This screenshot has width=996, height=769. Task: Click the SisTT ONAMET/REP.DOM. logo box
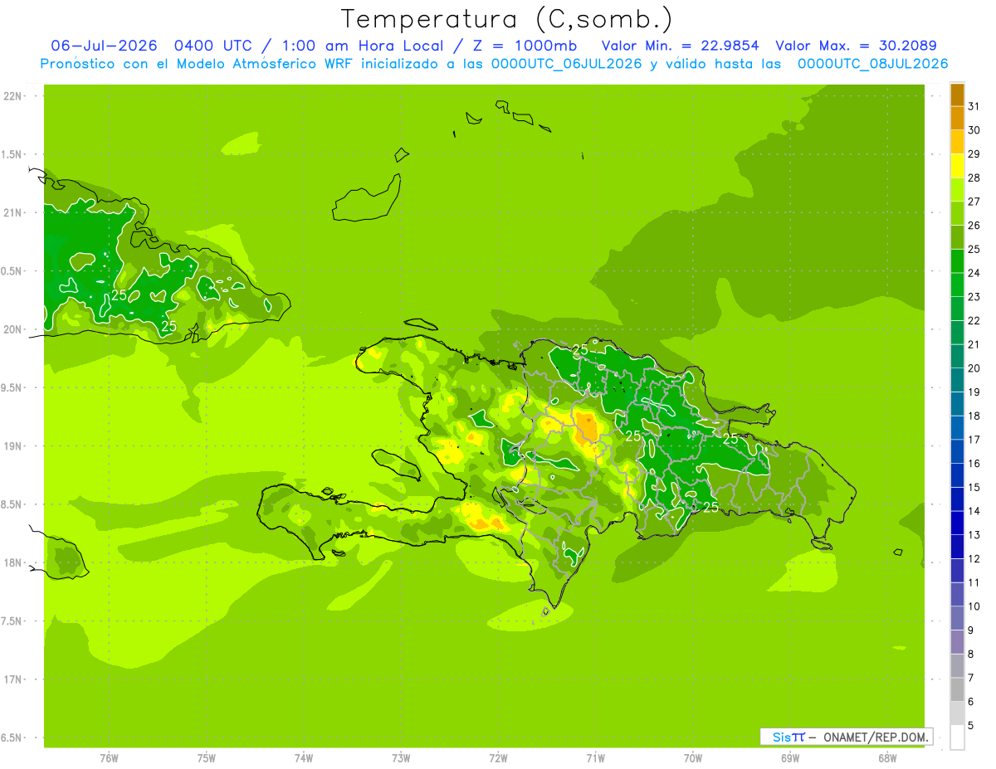click(x=846, y=737)
